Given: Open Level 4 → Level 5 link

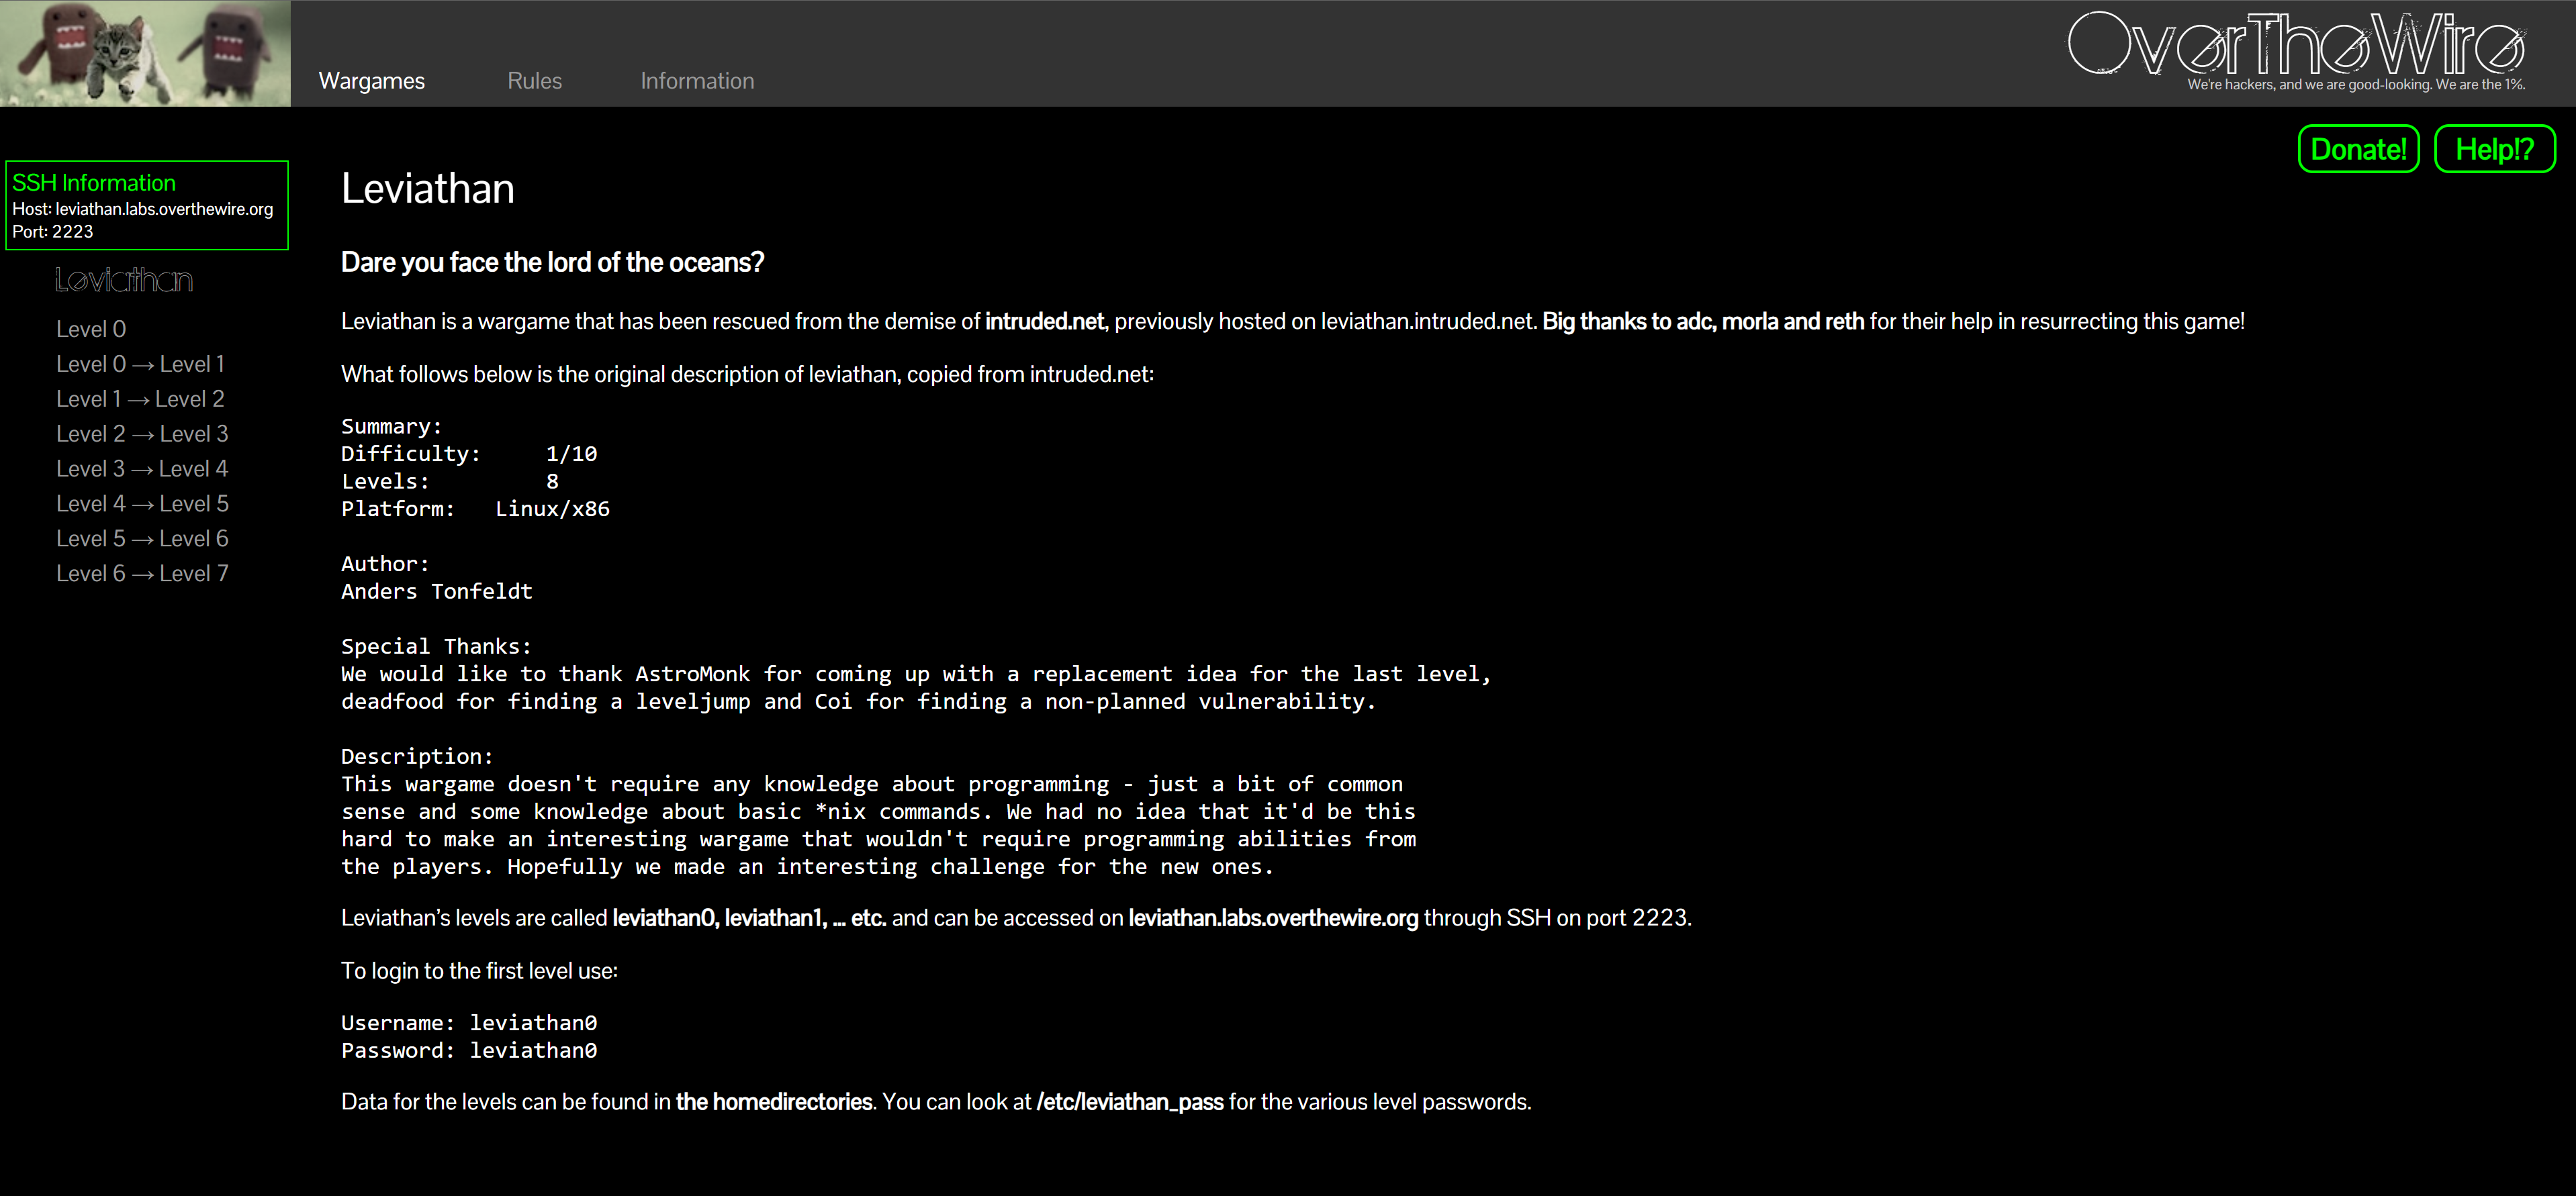Looking at the screenshot, I should click(142, 503).
